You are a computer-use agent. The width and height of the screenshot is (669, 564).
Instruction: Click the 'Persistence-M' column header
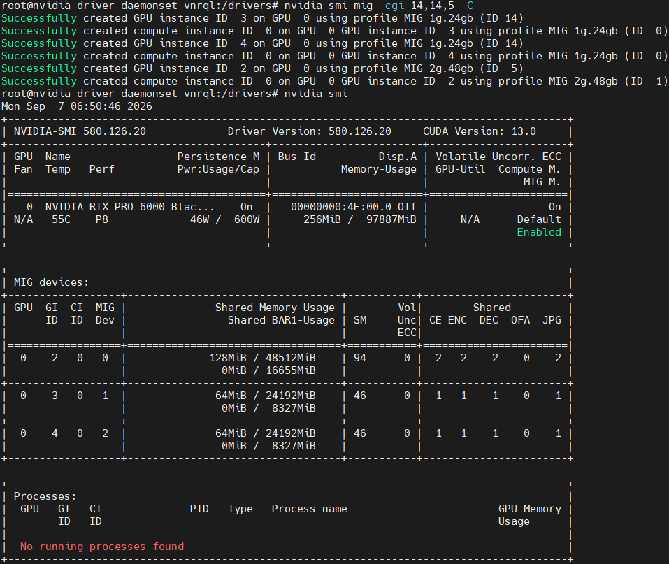(x=218, y=157)
